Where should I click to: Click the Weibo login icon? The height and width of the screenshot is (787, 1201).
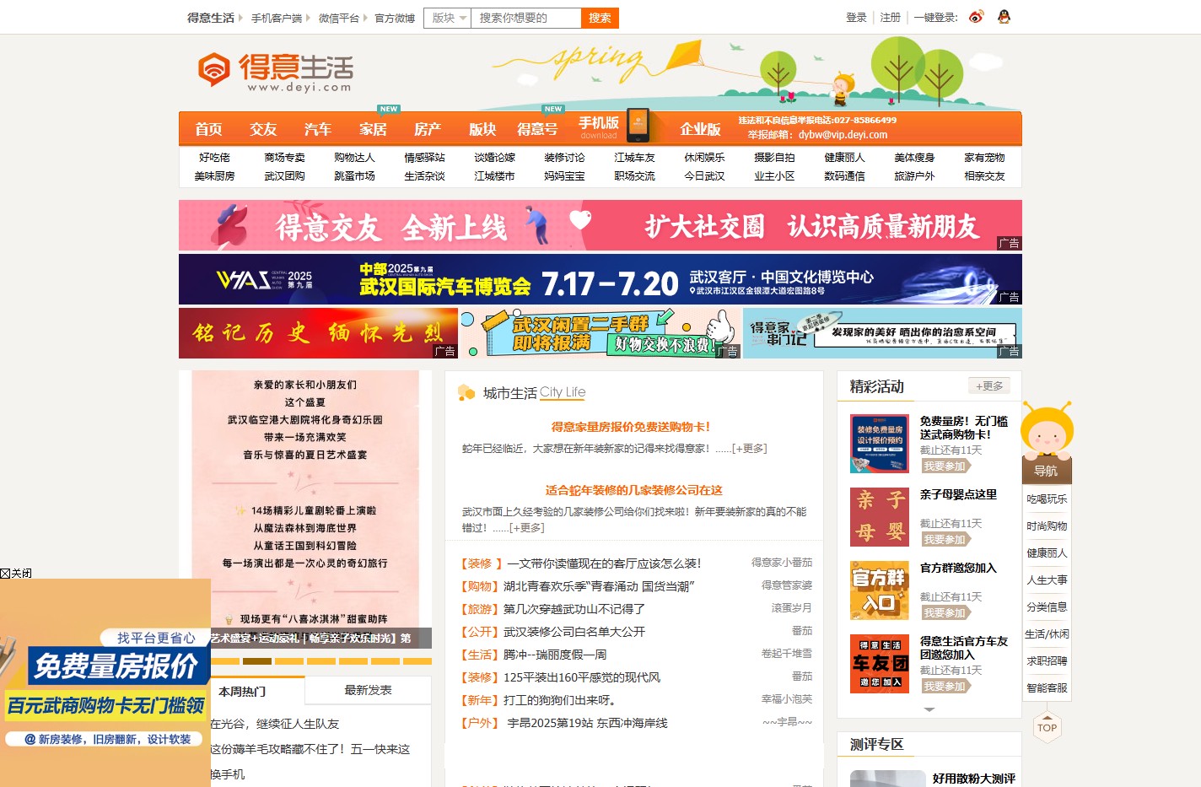click(976, 17)
